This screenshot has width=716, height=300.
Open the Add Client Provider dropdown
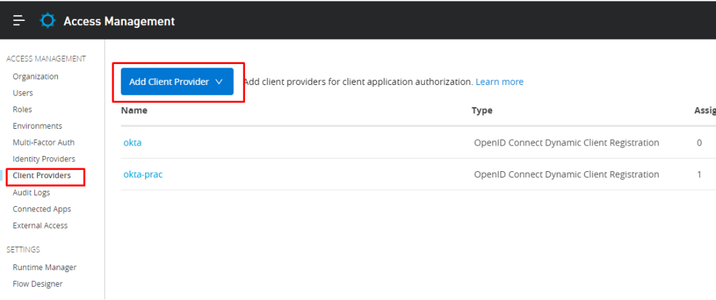tap(177, 82)
